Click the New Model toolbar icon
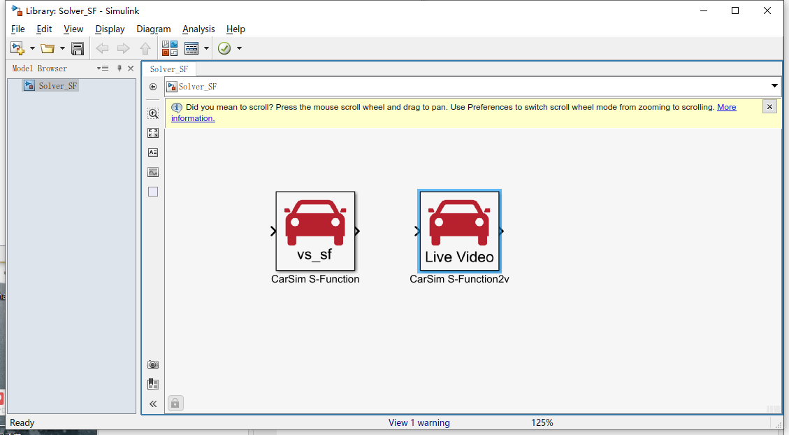The image size is (789, 435). 17,48
